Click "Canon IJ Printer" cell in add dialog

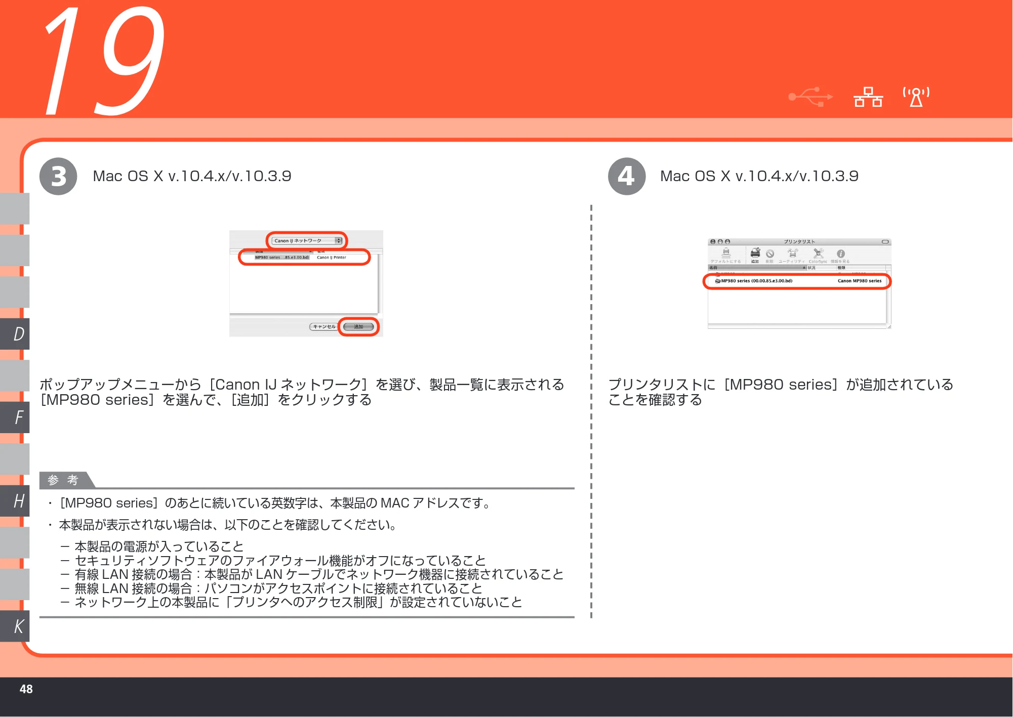332,258
